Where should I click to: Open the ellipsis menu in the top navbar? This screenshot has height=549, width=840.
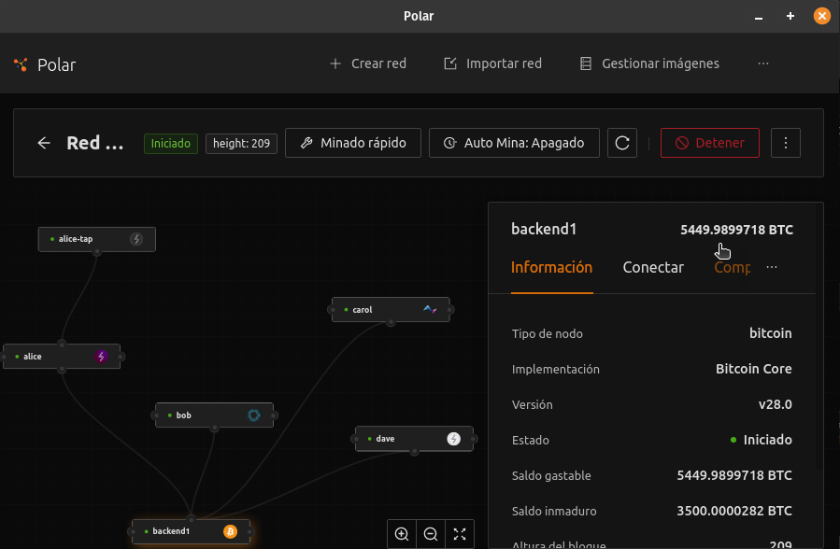point(763,63)
